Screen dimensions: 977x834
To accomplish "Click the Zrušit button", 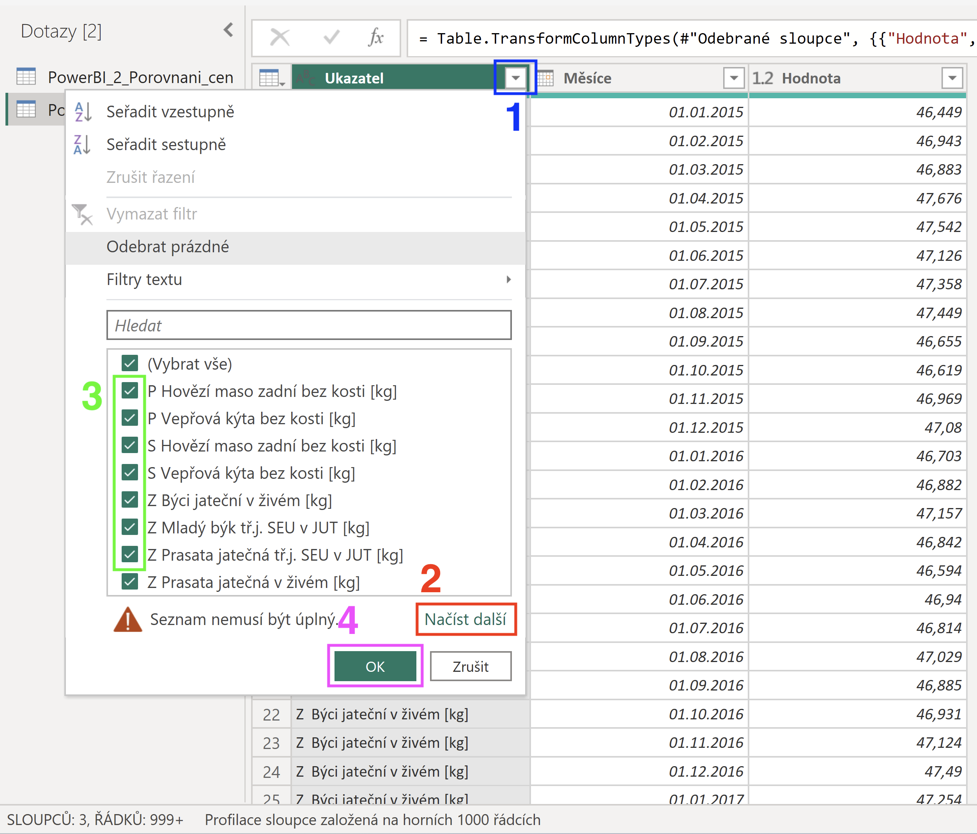I will (471, 666).
